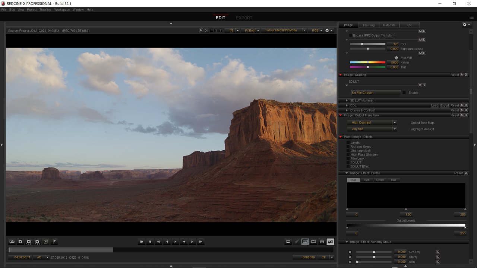Screen dimensions: 477x268
Task: Toggle the GPU processing icon
Action: [305, 242]
